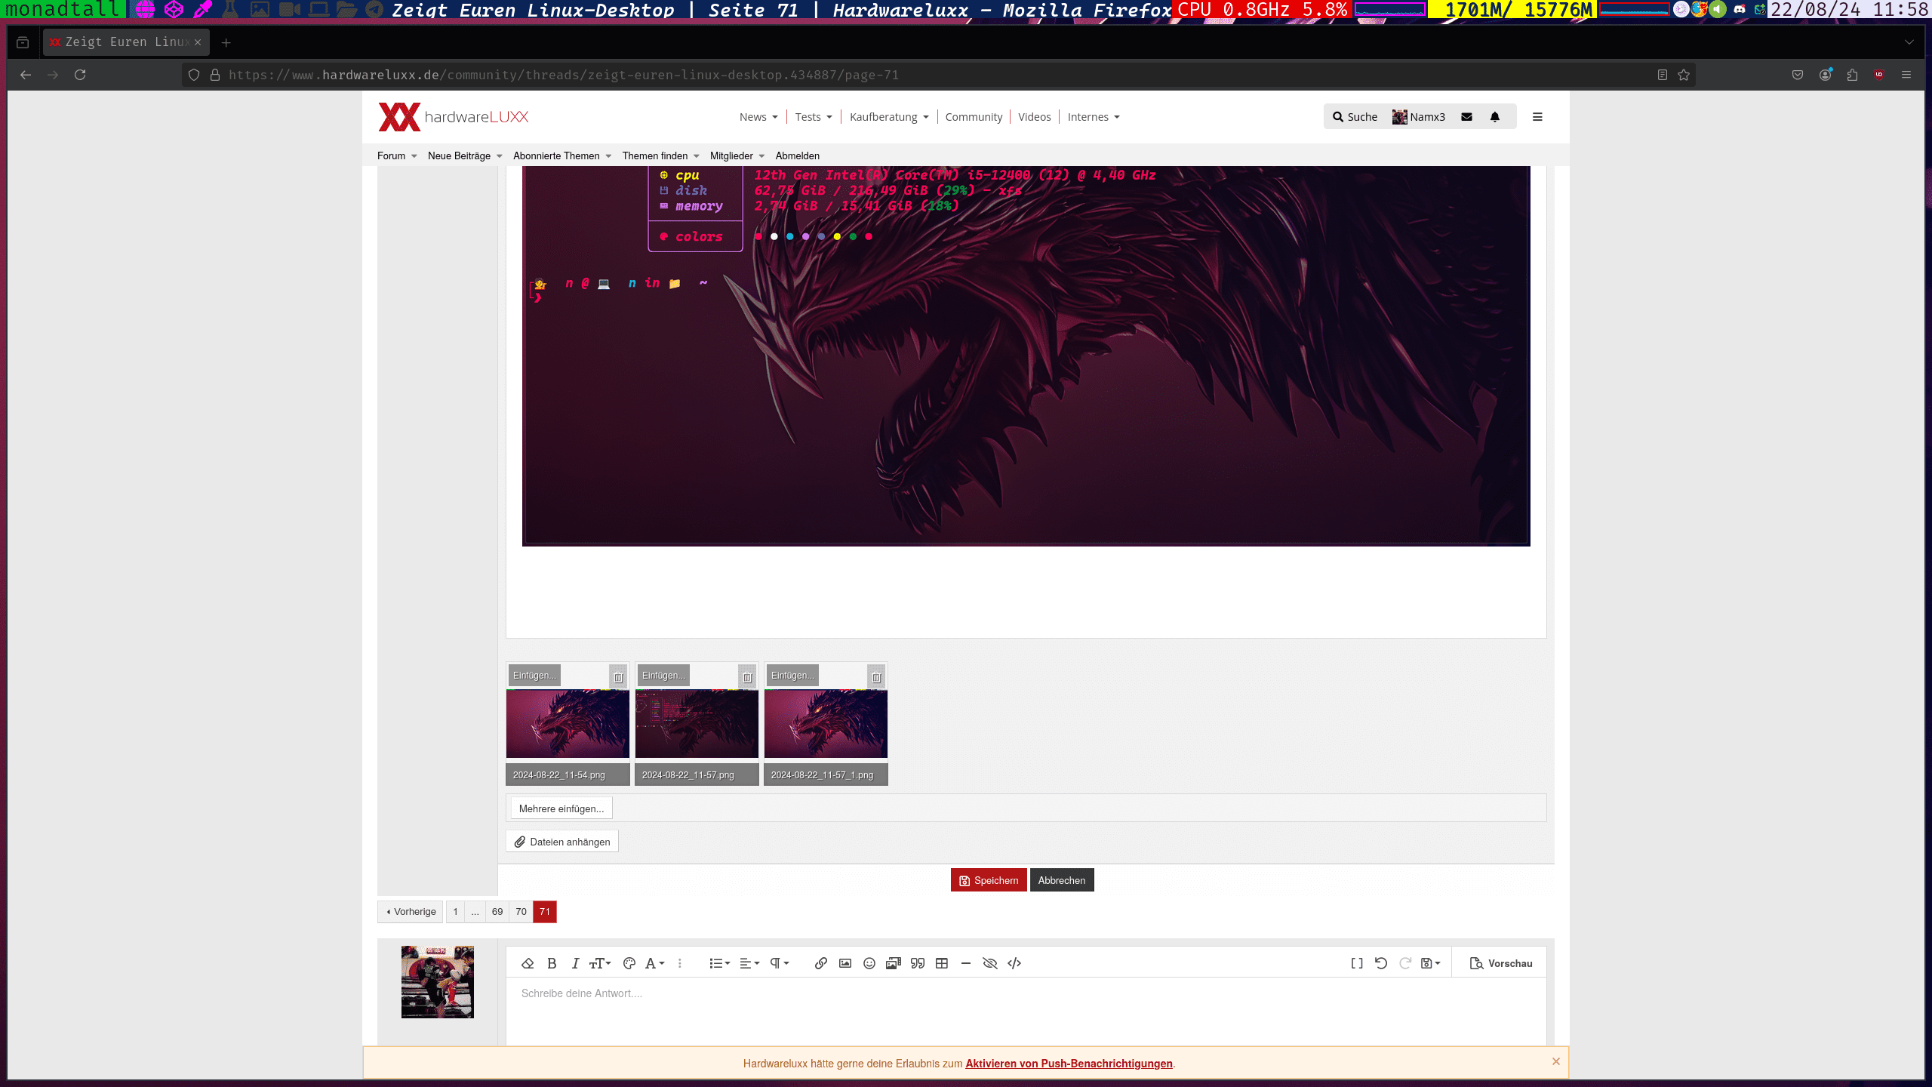
Task: Open thumbnail of 2024-08-22_11-57_1.png
Action: (x=826, y=723)
